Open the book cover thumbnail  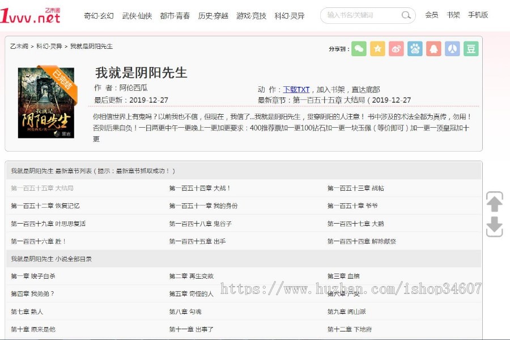tap(46, 103)
